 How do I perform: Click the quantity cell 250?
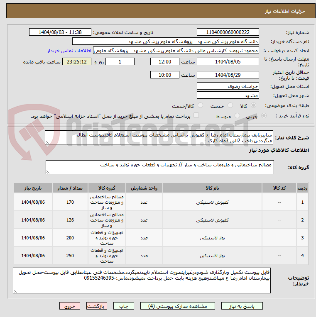click(70, 256)
